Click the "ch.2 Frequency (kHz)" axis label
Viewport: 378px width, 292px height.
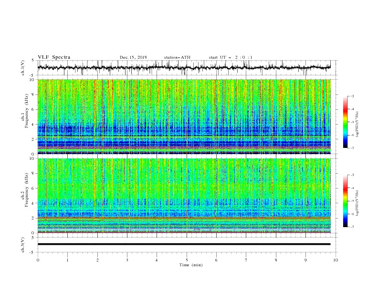click(x=25, y=189)
